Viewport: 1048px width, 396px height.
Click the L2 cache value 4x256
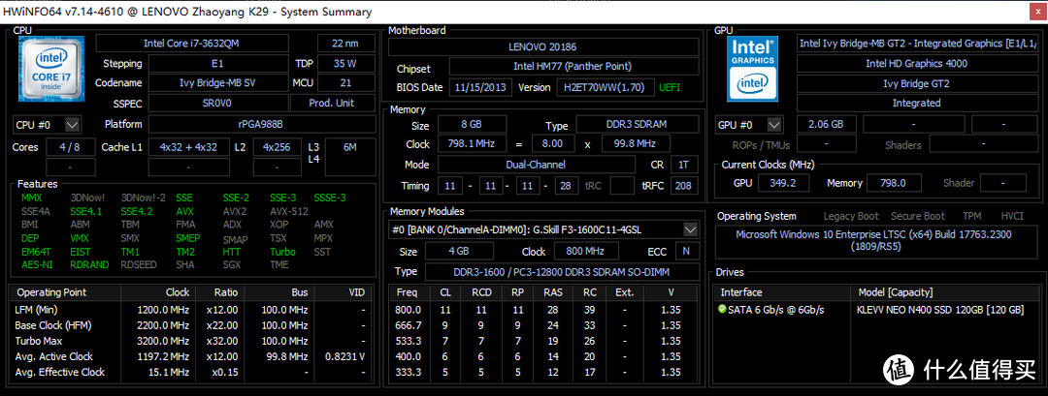(x=277, y=147)
